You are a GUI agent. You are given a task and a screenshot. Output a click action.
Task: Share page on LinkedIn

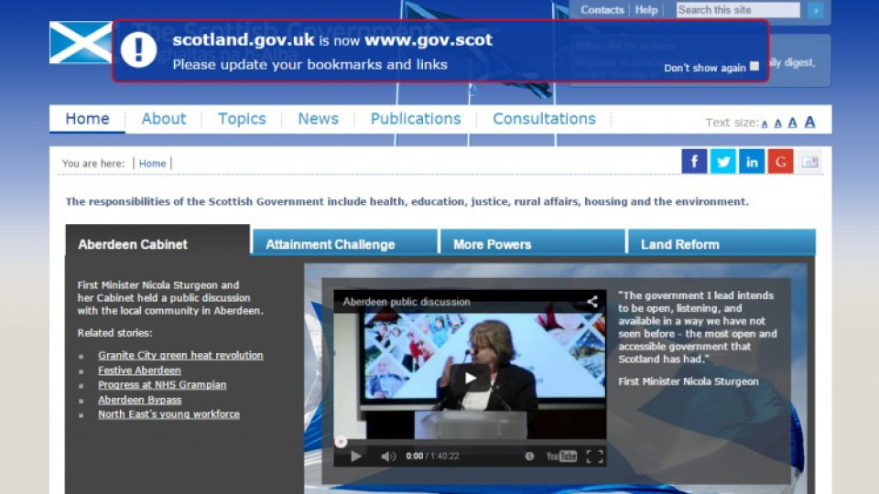pyautogui.click(x=752, y=162)
